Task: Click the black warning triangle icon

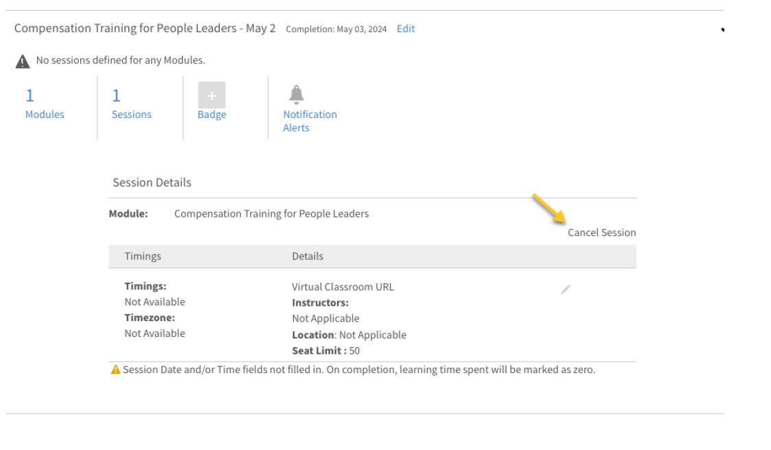Action: click(23, 62)
